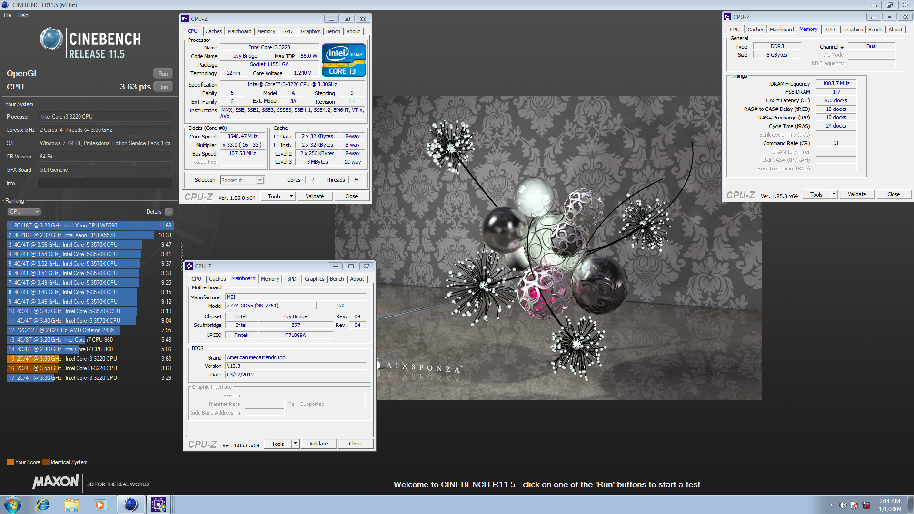The image size is (914, 514).
Task: Switch to Cinebench taskbar icon
Action: (130, 504)
